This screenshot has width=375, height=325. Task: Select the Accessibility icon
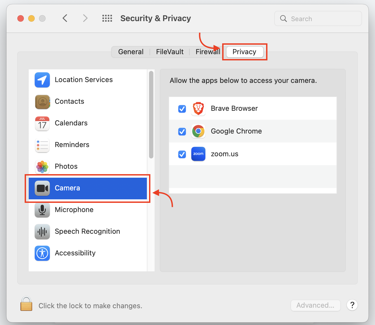click(42, 253)
